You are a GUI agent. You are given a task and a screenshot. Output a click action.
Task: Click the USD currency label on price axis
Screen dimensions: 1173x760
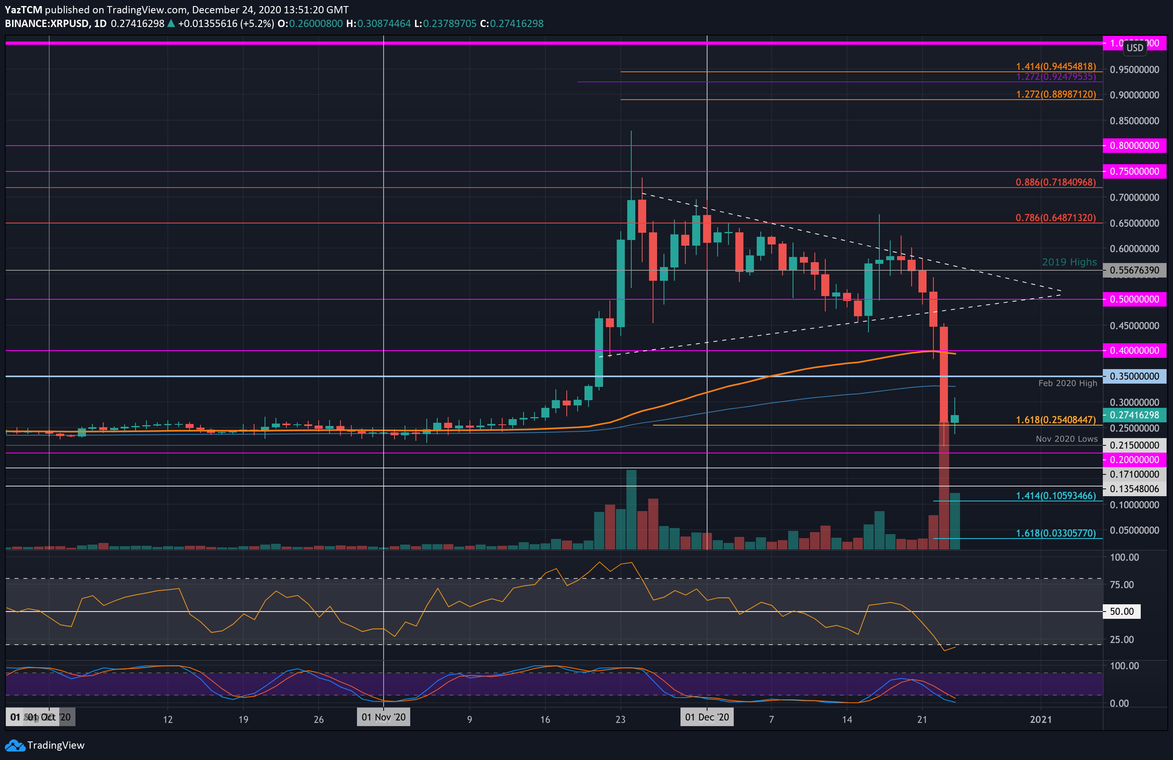click(1135, 48)
